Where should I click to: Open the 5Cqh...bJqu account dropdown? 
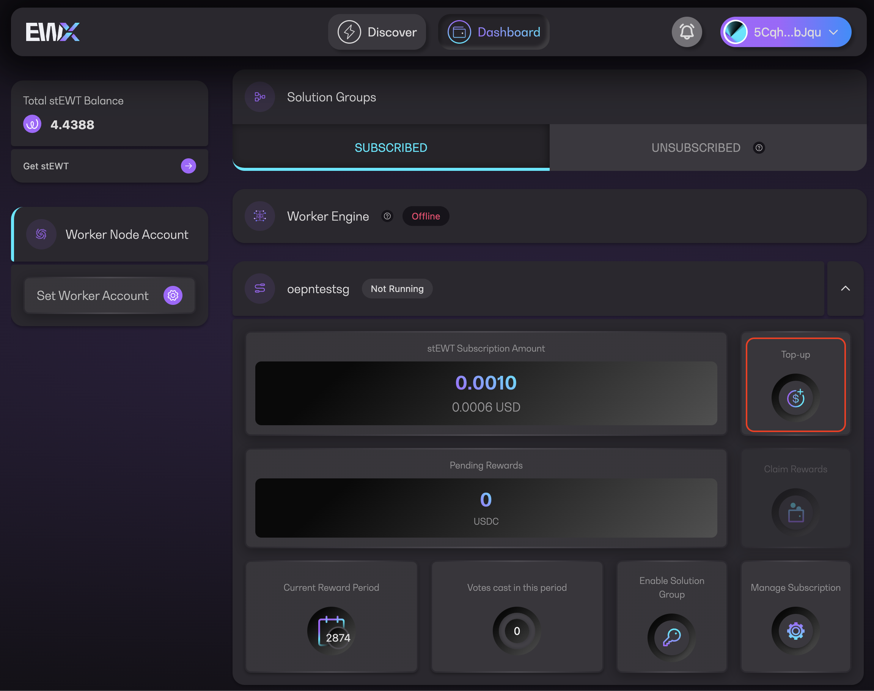(x=786, y=32)
